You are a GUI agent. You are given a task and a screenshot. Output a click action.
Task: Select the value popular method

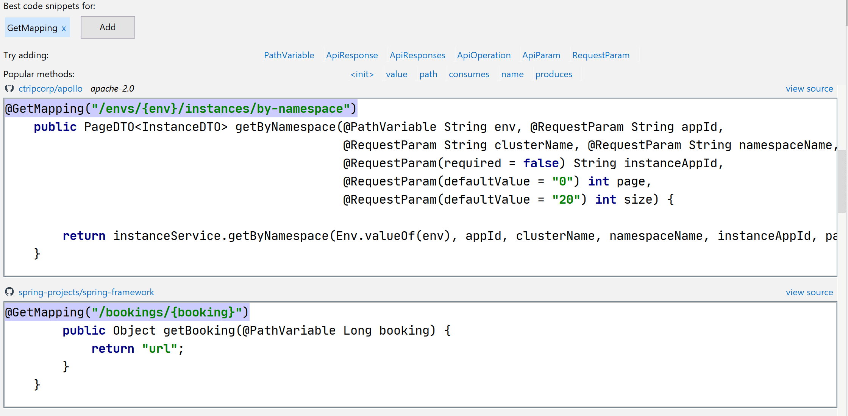396,74
